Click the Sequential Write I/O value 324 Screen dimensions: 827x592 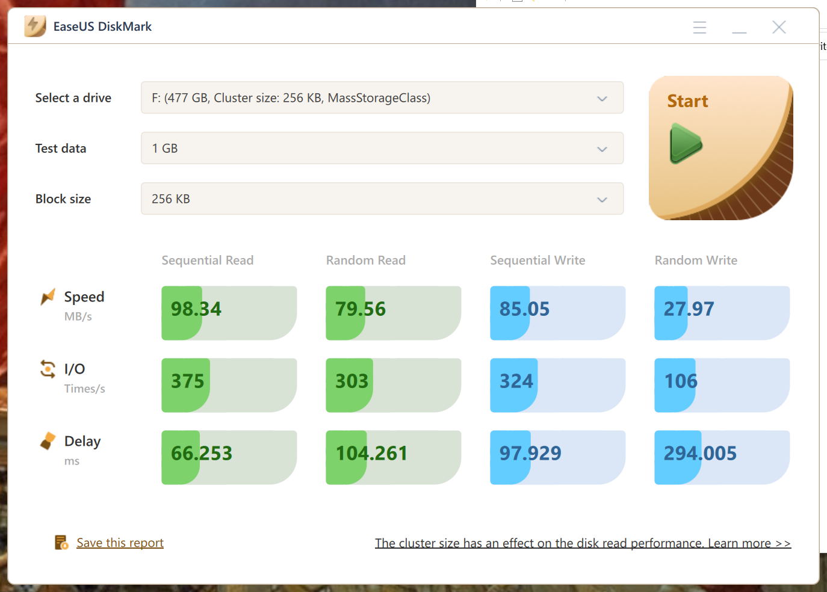pos(516,381)
